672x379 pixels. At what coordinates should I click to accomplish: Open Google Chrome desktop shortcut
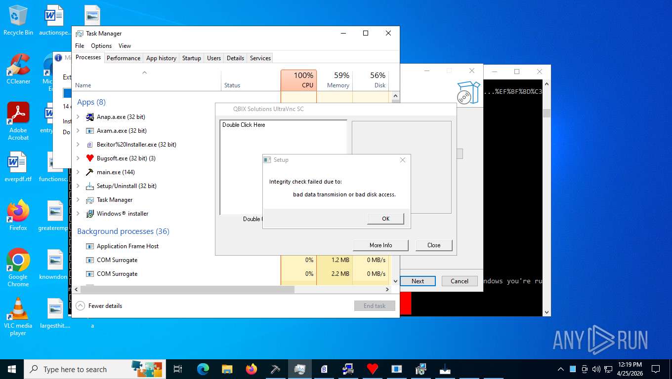pyautogui.click(x=18, y=267)
